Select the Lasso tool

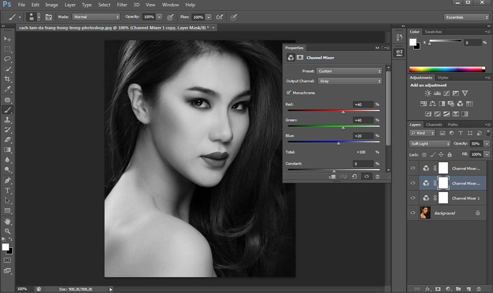point(8,59)
